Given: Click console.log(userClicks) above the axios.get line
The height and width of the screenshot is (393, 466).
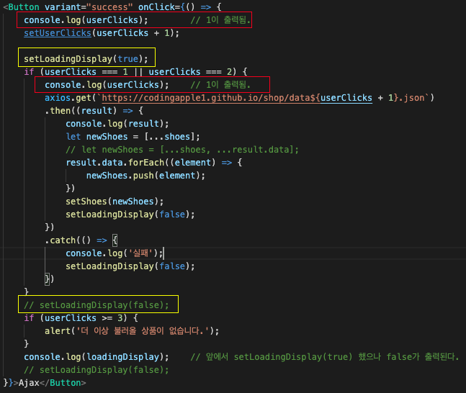Looking at the screenshot, I should [x=107, y=85].
